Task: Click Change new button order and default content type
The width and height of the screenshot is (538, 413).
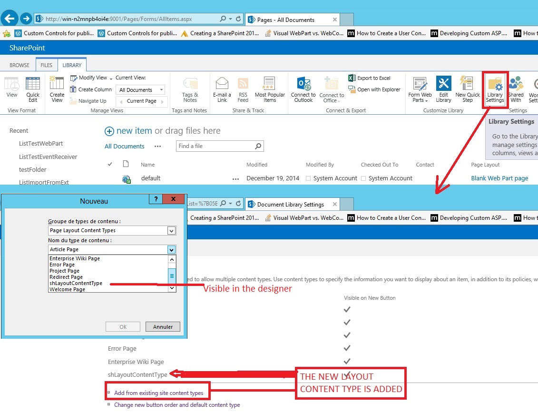Action: [177, 405]
